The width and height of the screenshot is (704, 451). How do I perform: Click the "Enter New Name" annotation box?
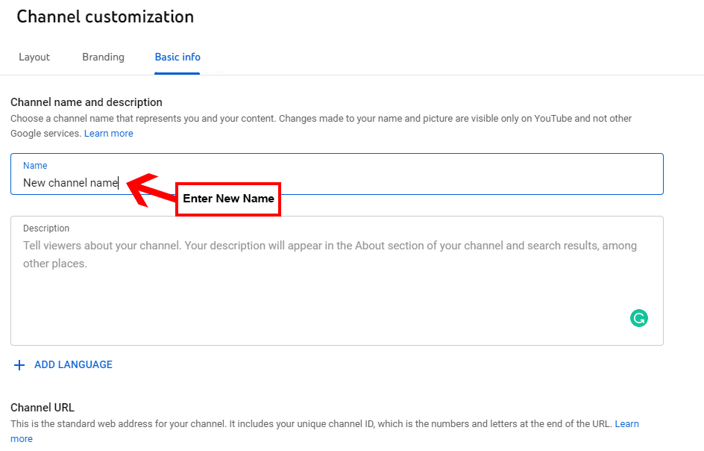228,199
